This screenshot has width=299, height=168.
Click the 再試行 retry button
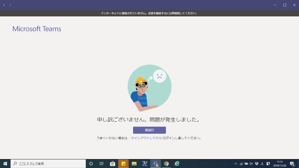(x=149, y=130)
